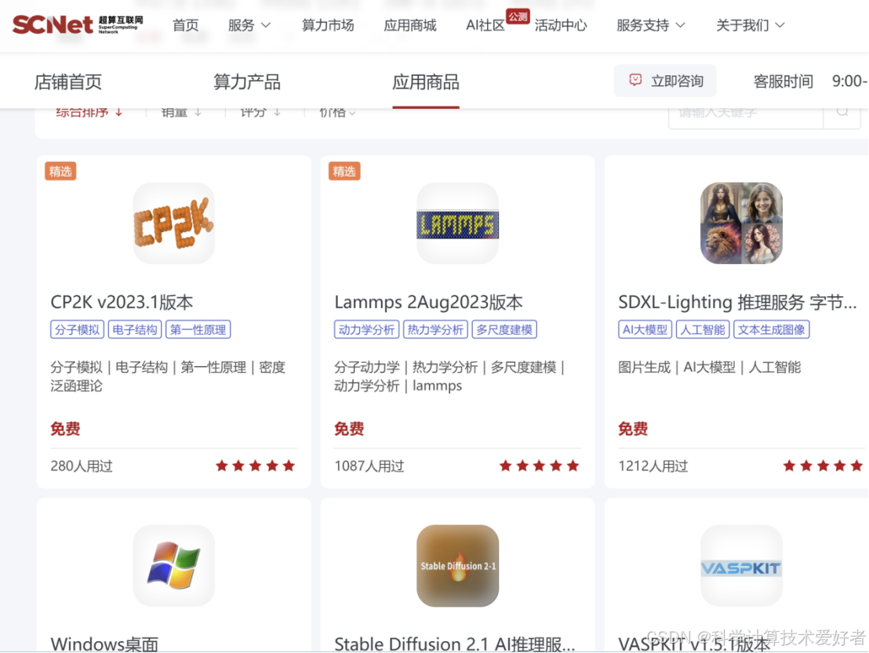Click the 文本生成图像 tag on SDXL-Lighting
The height and width of the screenshot is (653, 869).
click(x=772, y=329)
